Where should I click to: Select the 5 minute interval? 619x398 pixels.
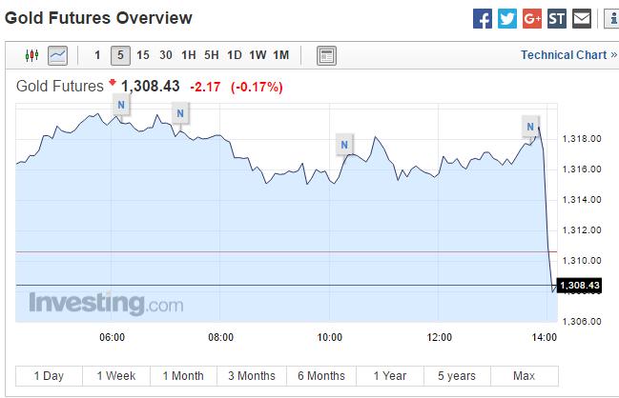click(119, 55)
